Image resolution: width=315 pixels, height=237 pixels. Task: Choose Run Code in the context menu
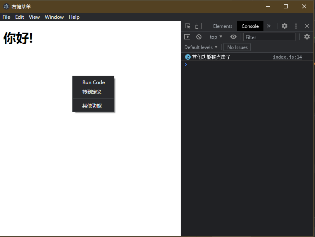94,82
